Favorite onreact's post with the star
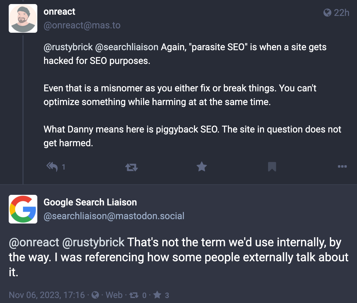This screenshot has height=303, width=357. (202, 167)
